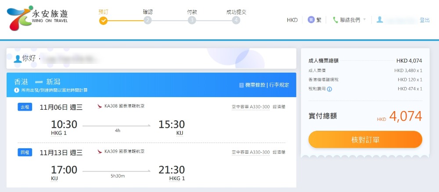The image size is (439, 192).
Task: Expand the 聯絡我們 dropdown arrow
Action: (364, 20)
